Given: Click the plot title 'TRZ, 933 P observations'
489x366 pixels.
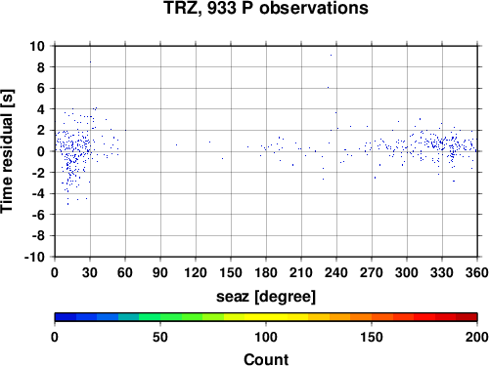Looking at the screenshot, I should click(x=266, y=8).
